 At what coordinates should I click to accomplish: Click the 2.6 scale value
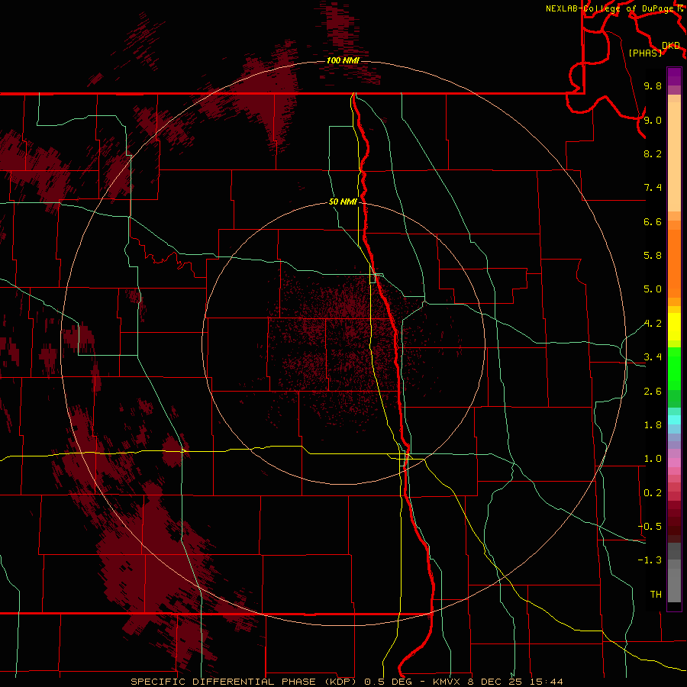click(x=653, y=392)
